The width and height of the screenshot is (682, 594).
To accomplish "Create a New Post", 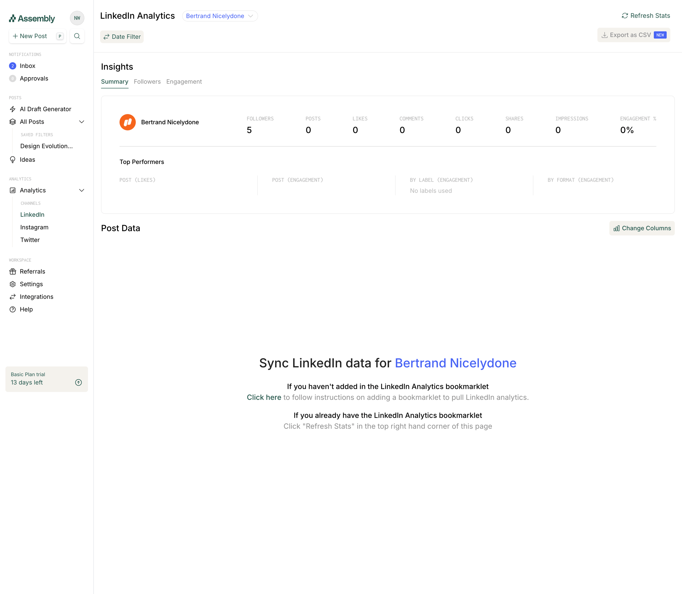I will [x=38, y=36].
